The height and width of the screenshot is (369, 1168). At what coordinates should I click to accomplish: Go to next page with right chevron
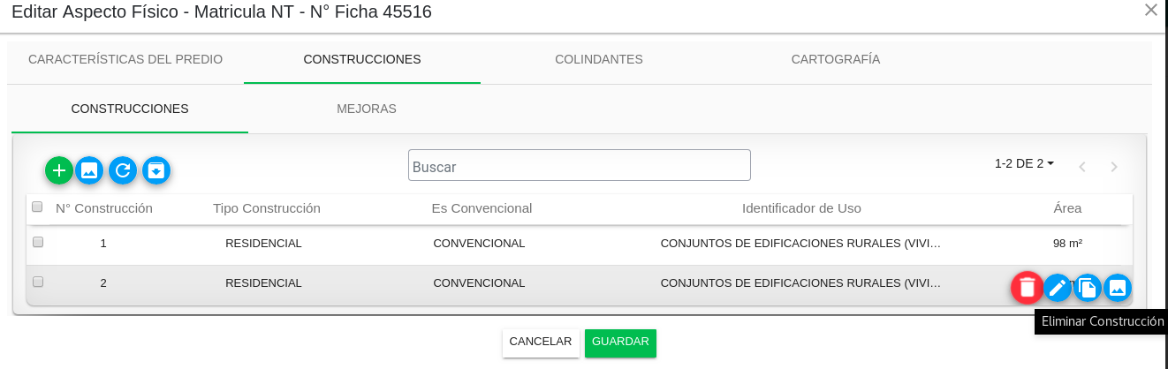point(1114,167)
